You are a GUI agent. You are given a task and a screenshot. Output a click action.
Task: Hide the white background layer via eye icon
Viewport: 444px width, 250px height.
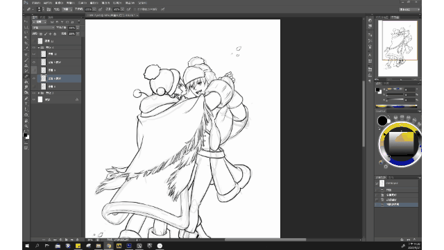(x=34, y=99)
